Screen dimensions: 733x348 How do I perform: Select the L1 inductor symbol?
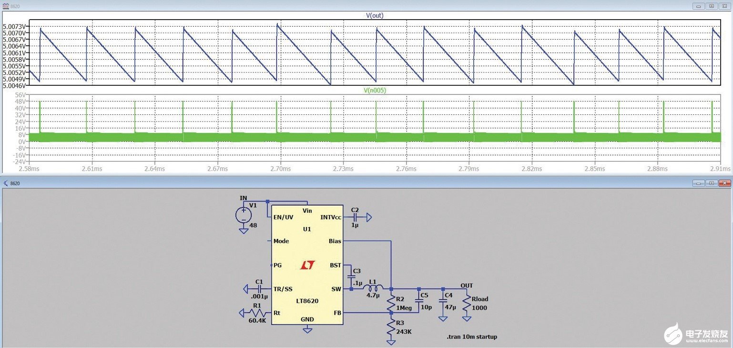coord(373,288)
